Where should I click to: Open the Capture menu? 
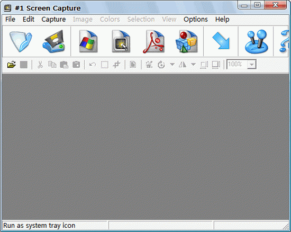[x=53, y=19]
